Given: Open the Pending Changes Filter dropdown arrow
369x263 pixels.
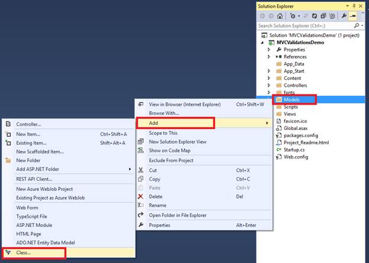Looking at the screenshot, I should (x=299, y=16).
